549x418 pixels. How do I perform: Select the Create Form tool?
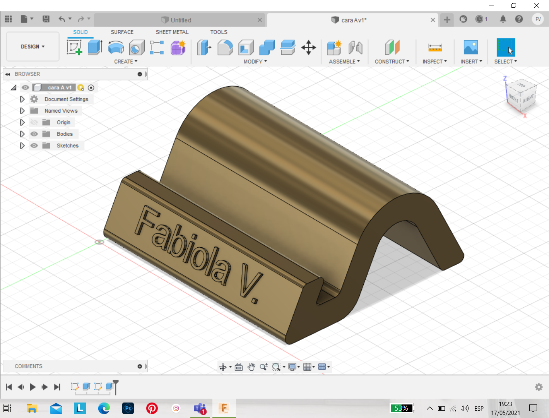click(x=178, y=47)
